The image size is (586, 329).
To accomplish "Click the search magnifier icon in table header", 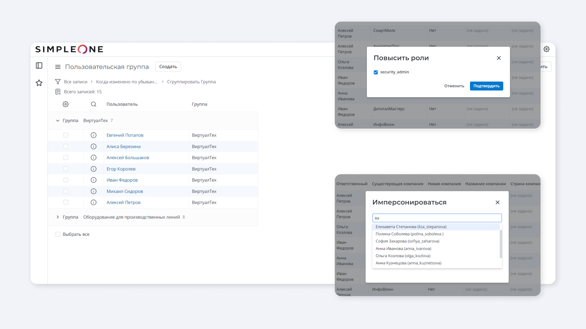I will click(x=93, y=104).
